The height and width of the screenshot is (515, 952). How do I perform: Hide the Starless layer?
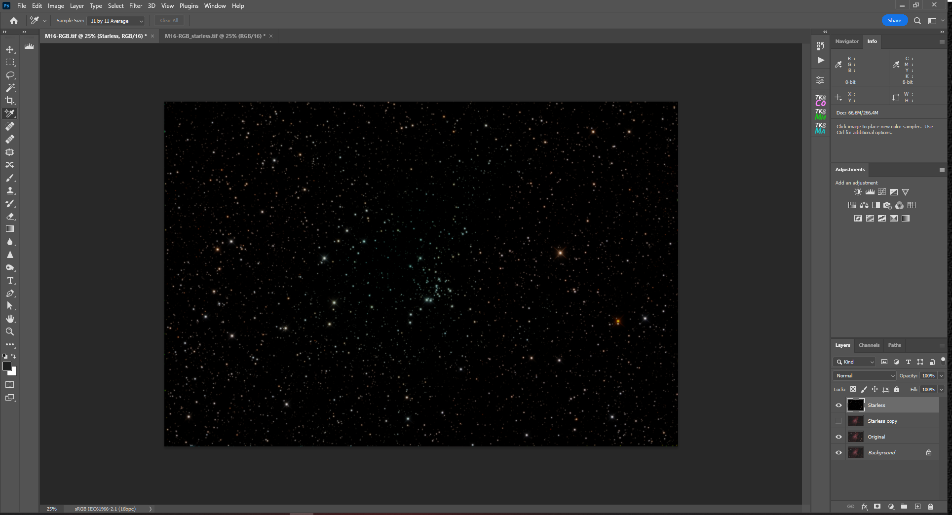tap(838, 405)
